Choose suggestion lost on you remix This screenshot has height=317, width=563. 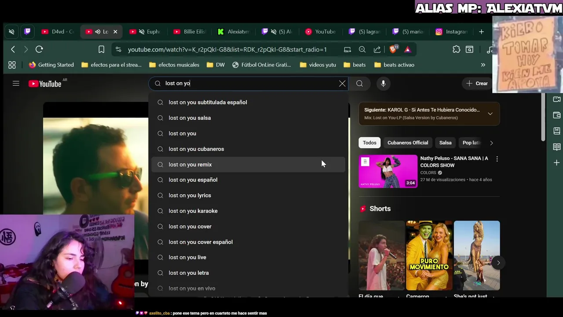[248, 164]
